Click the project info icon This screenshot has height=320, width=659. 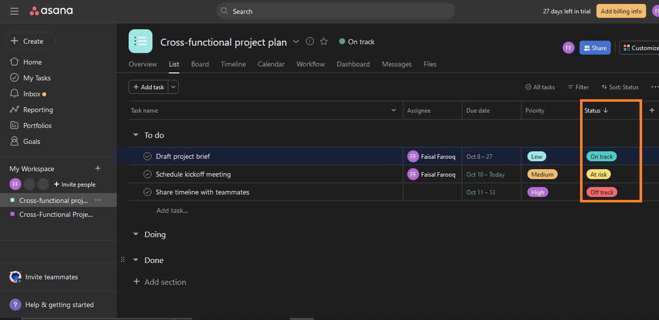pyautogui.click(x=309, y=42)
